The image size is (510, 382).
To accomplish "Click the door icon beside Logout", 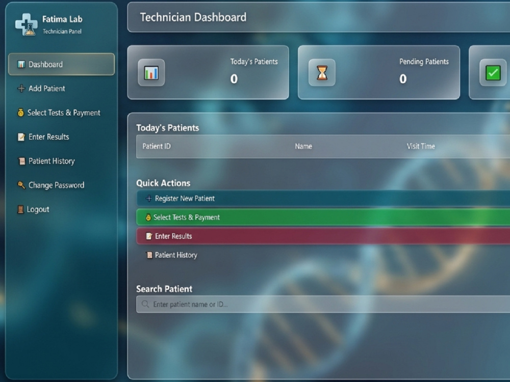I will (x=20, y=209).
